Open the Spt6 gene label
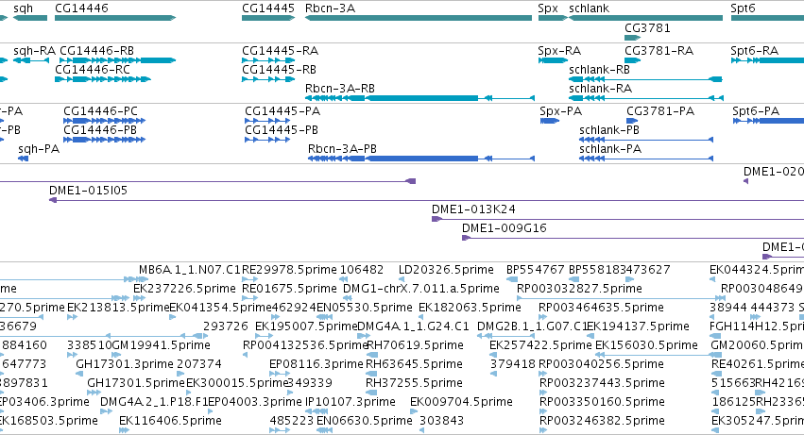Viewport: 804px width, 435px height. [743, 8]
